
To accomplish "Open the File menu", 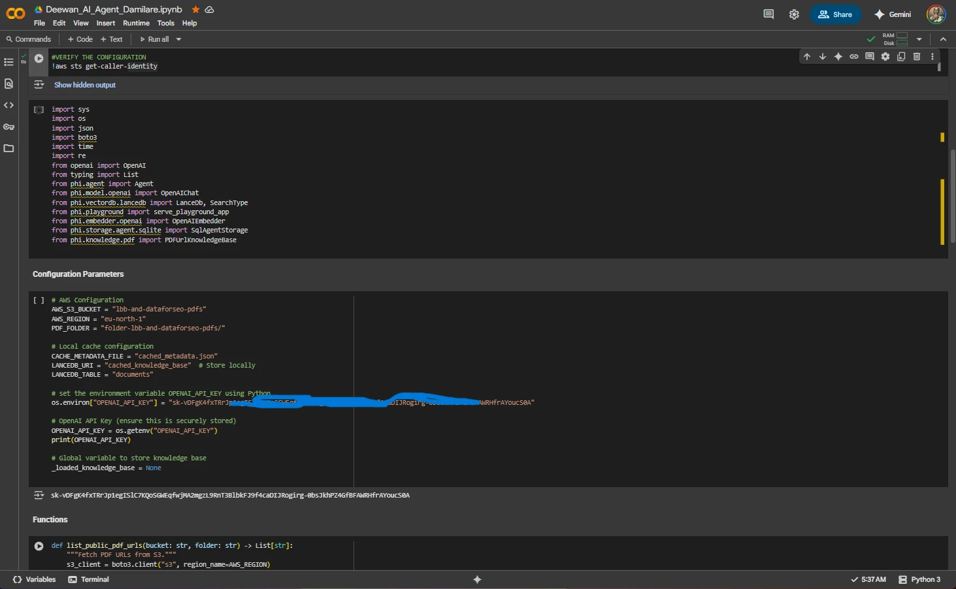I will click(x=39, y=23).
